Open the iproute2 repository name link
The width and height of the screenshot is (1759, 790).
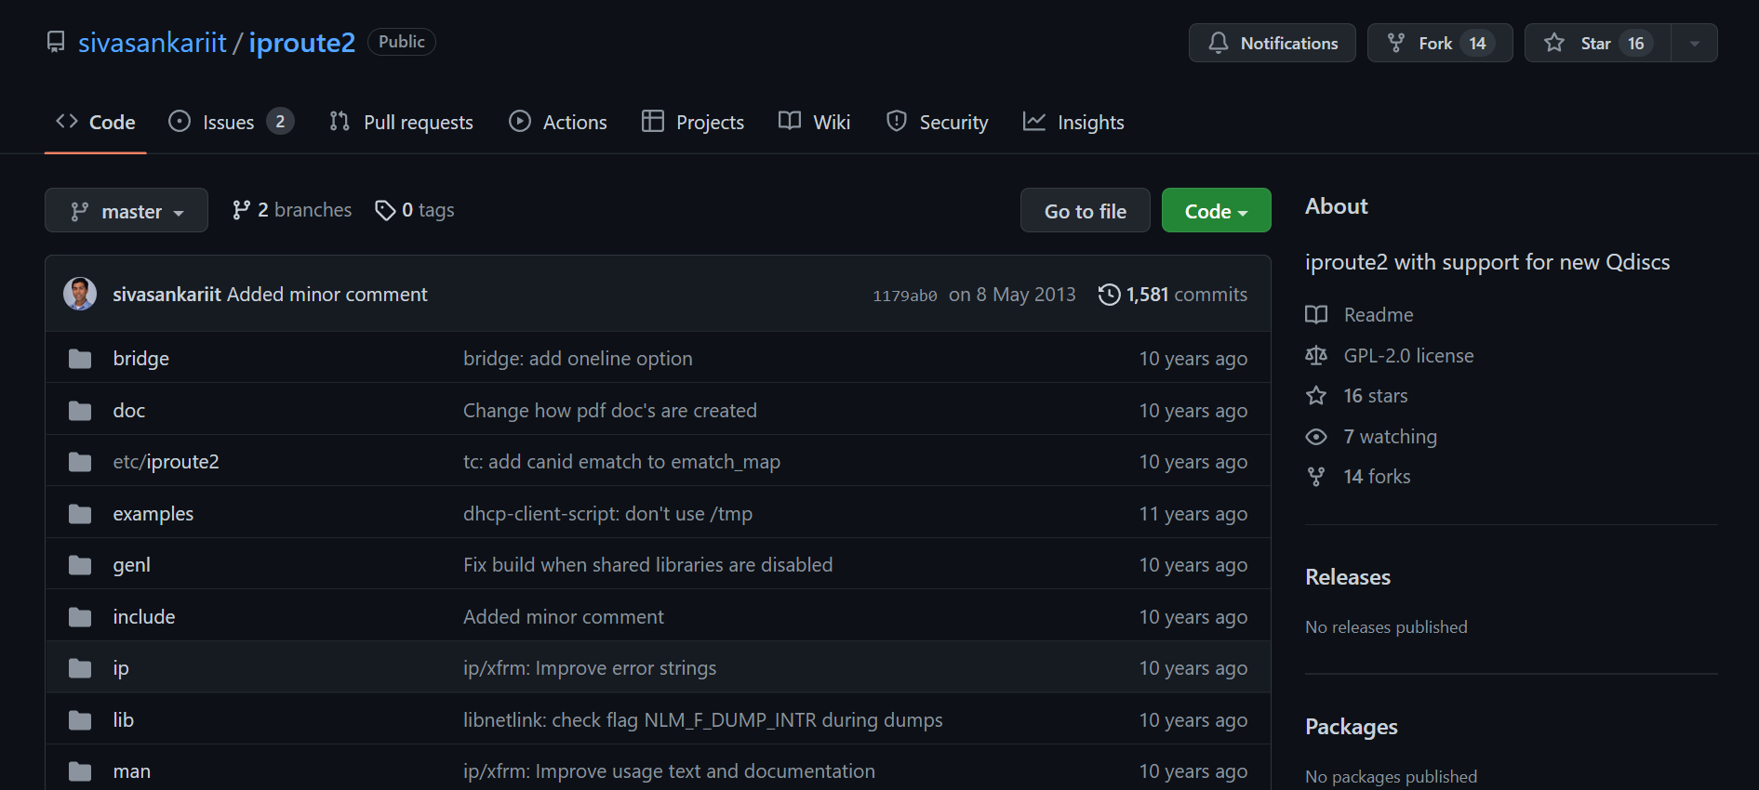click(x=302, y=43)
